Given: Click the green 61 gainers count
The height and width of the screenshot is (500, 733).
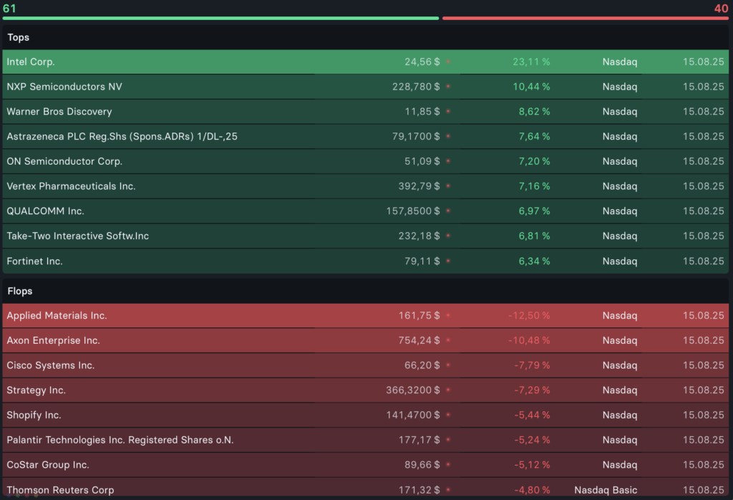Looking at the screenshot, I should (9, 9).
